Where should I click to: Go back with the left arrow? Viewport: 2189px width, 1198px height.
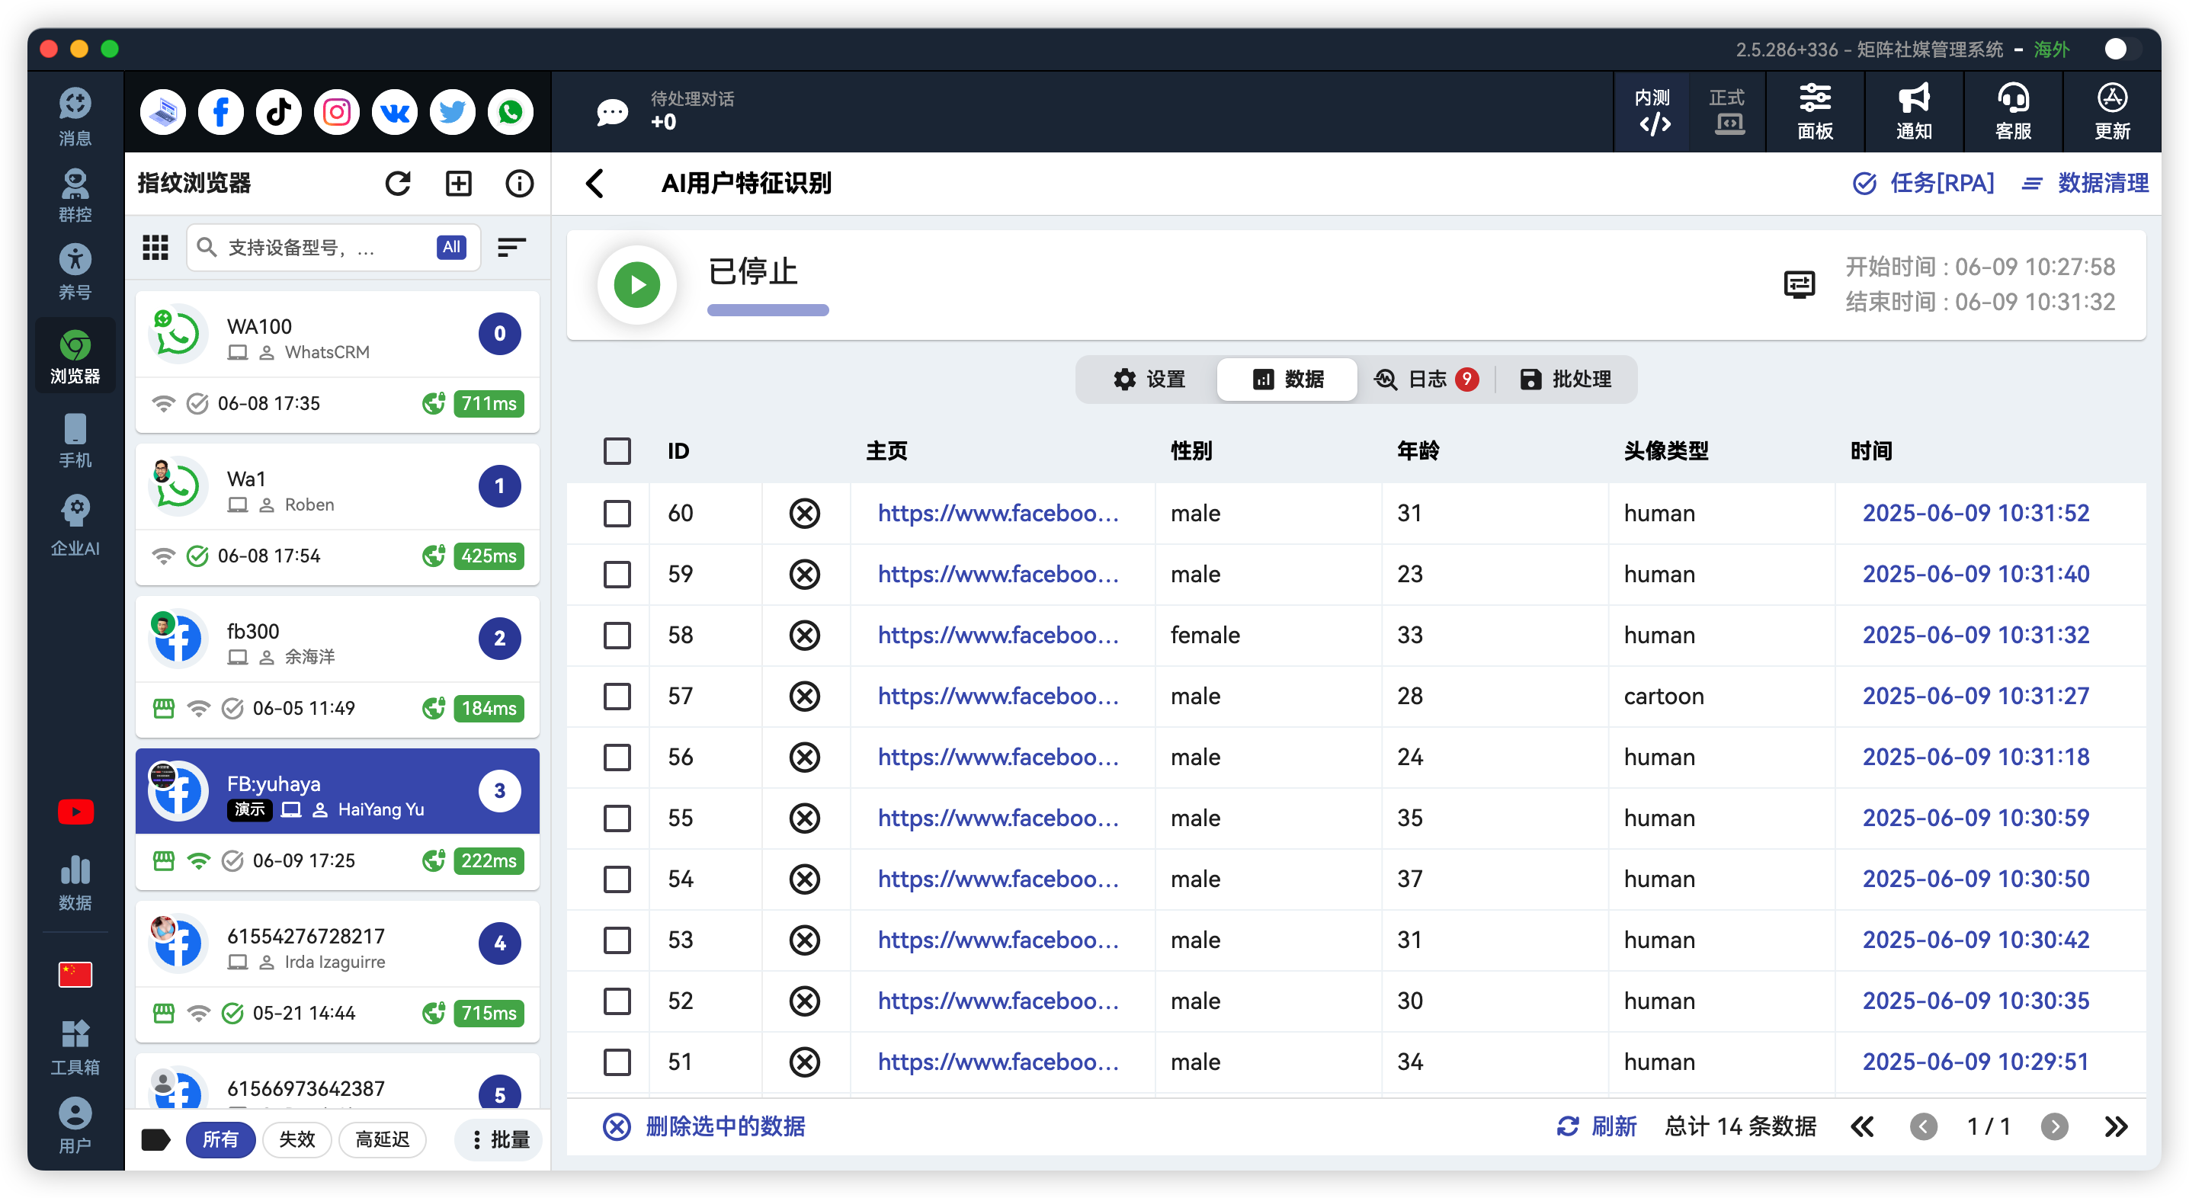pyautogui.click(x=595, y=184)
